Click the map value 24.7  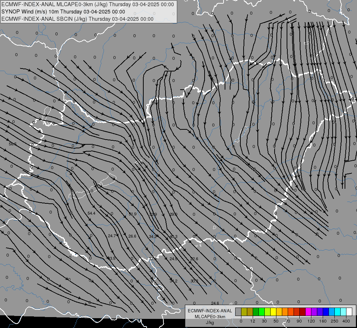tap(112, 236)
